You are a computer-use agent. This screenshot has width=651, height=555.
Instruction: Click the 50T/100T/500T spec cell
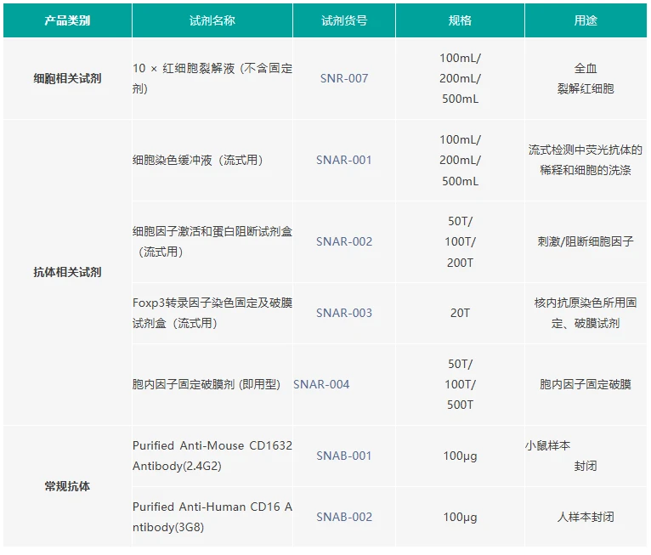click(x=460, y=384)
